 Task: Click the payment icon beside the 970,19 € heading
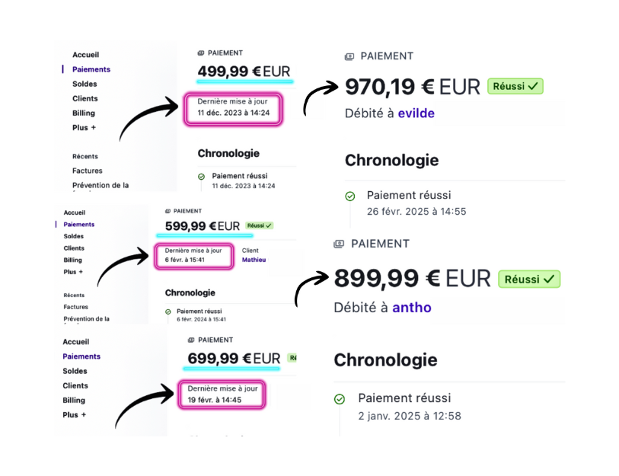pos(349,56)
